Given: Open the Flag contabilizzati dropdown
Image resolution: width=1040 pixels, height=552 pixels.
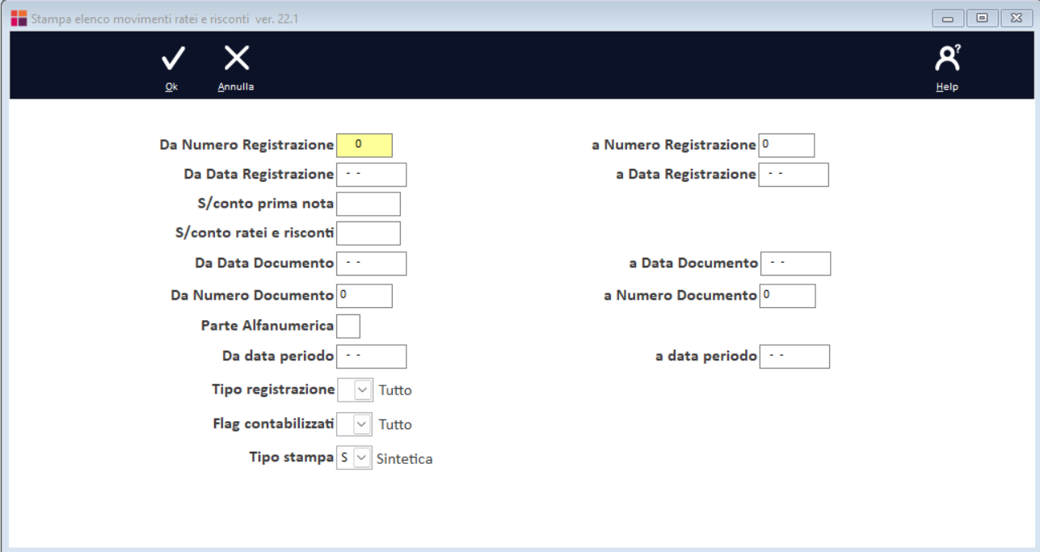Looking at the screenshot, I should coord(364,423).
